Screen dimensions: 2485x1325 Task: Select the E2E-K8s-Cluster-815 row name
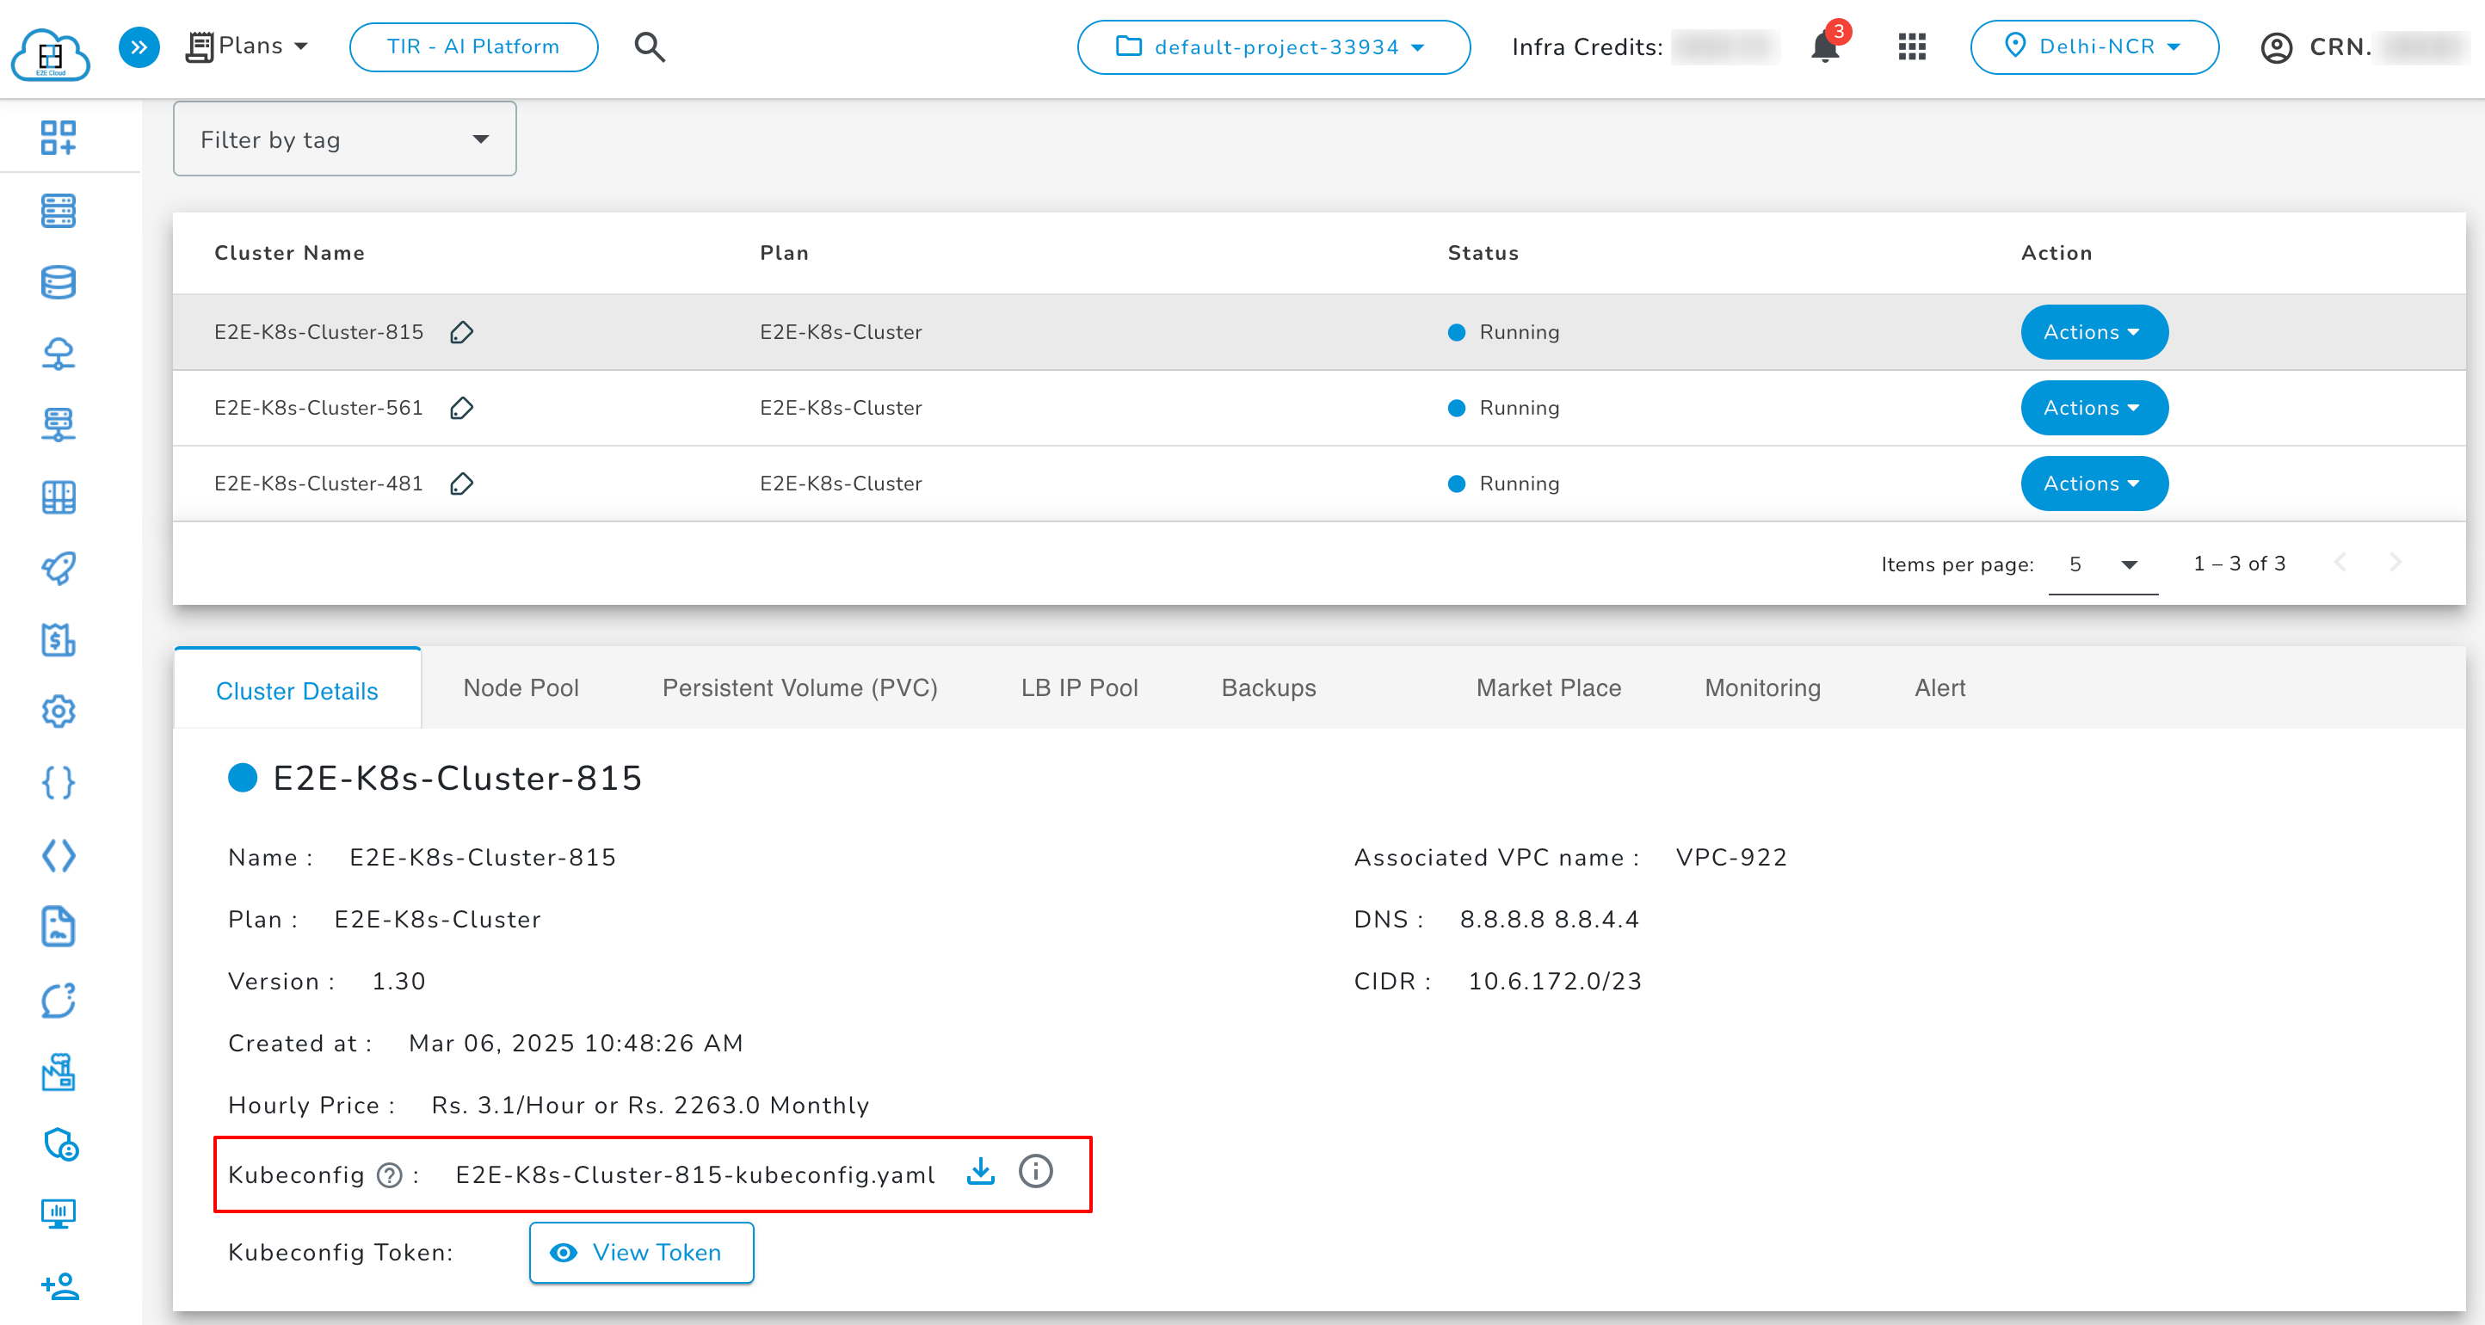(318, 332)
